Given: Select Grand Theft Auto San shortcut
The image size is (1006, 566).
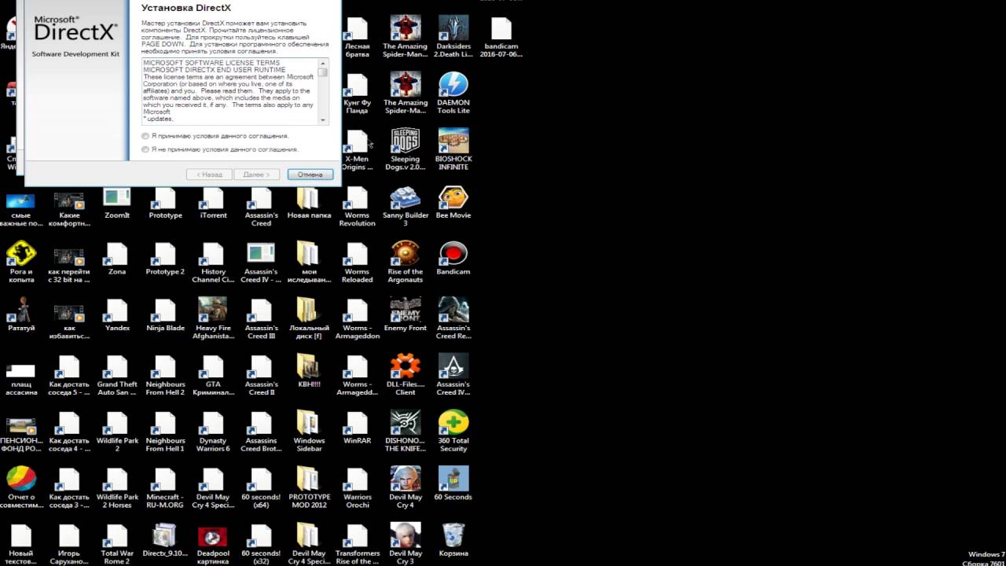Looking at the screenshot, I should (x=117, y=375).
